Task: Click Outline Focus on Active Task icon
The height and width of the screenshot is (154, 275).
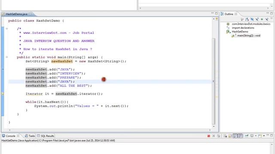Action: [x=242, y=19]
